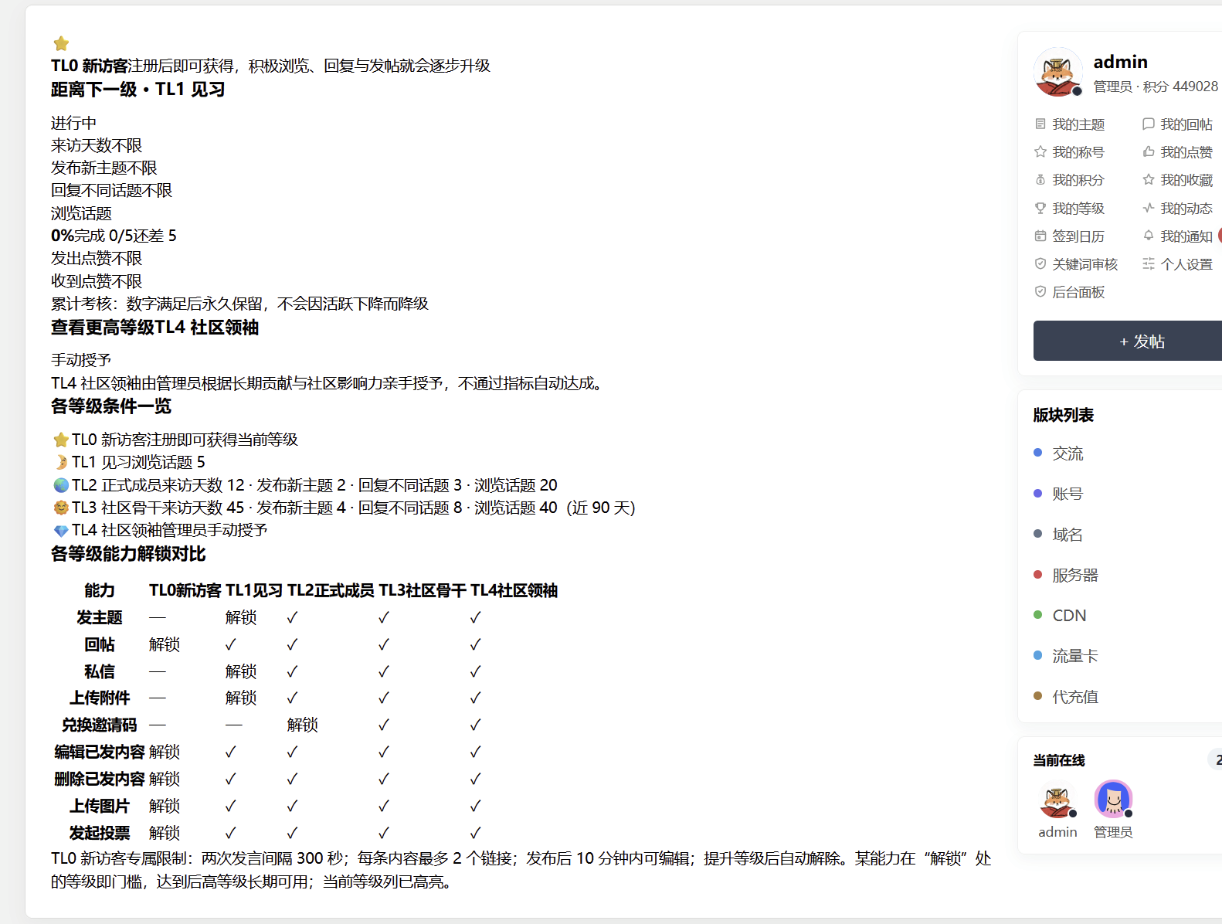Click the activity pulse icon for 我的动态
Screen dimensions: 1222x924
coord(1149,208)
